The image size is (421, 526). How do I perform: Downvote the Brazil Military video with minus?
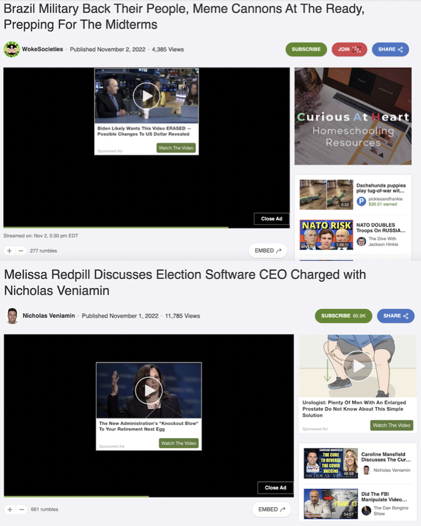click(x=21, y=251)
